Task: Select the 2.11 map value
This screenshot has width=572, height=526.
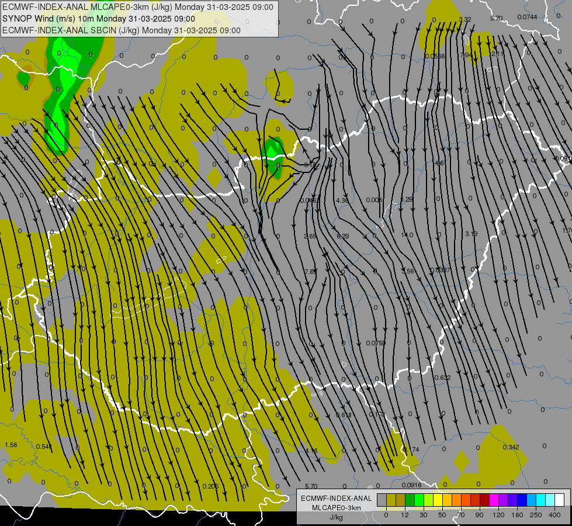Action: tap(497, 54)
